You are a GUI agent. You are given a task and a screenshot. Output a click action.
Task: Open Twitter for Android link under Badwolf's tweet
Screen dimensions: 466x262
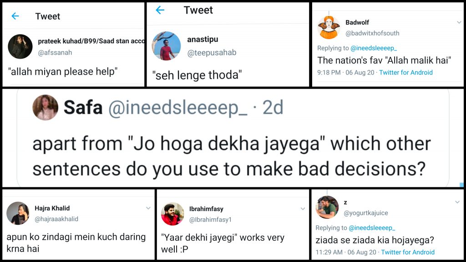(405, 72)
